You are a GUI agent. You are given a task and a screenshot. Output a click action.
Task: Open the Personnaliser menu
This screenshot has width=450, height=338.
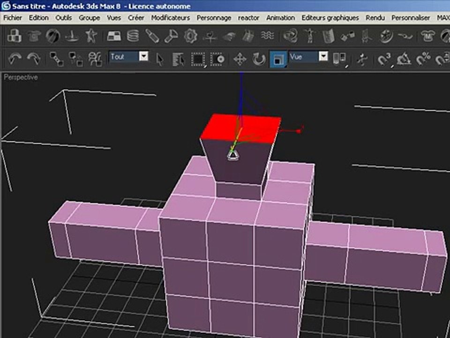411,18
